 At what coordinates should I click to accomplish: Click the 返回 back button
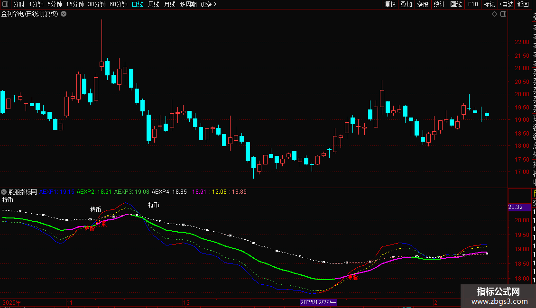[x=523, y=4]
